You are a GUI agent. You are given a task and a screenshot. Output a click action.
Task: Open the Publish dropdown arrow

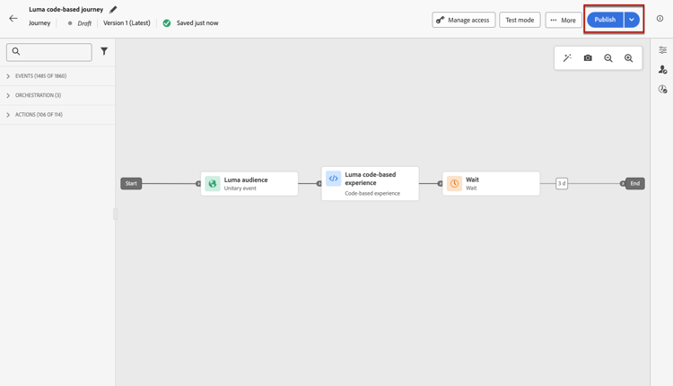click(632, 20)
